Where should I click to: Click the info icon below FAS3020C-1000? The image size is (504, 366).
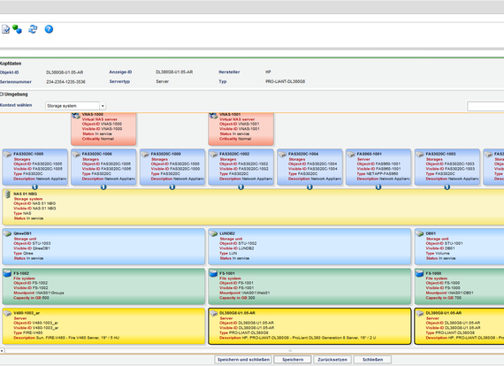(172, 187)
